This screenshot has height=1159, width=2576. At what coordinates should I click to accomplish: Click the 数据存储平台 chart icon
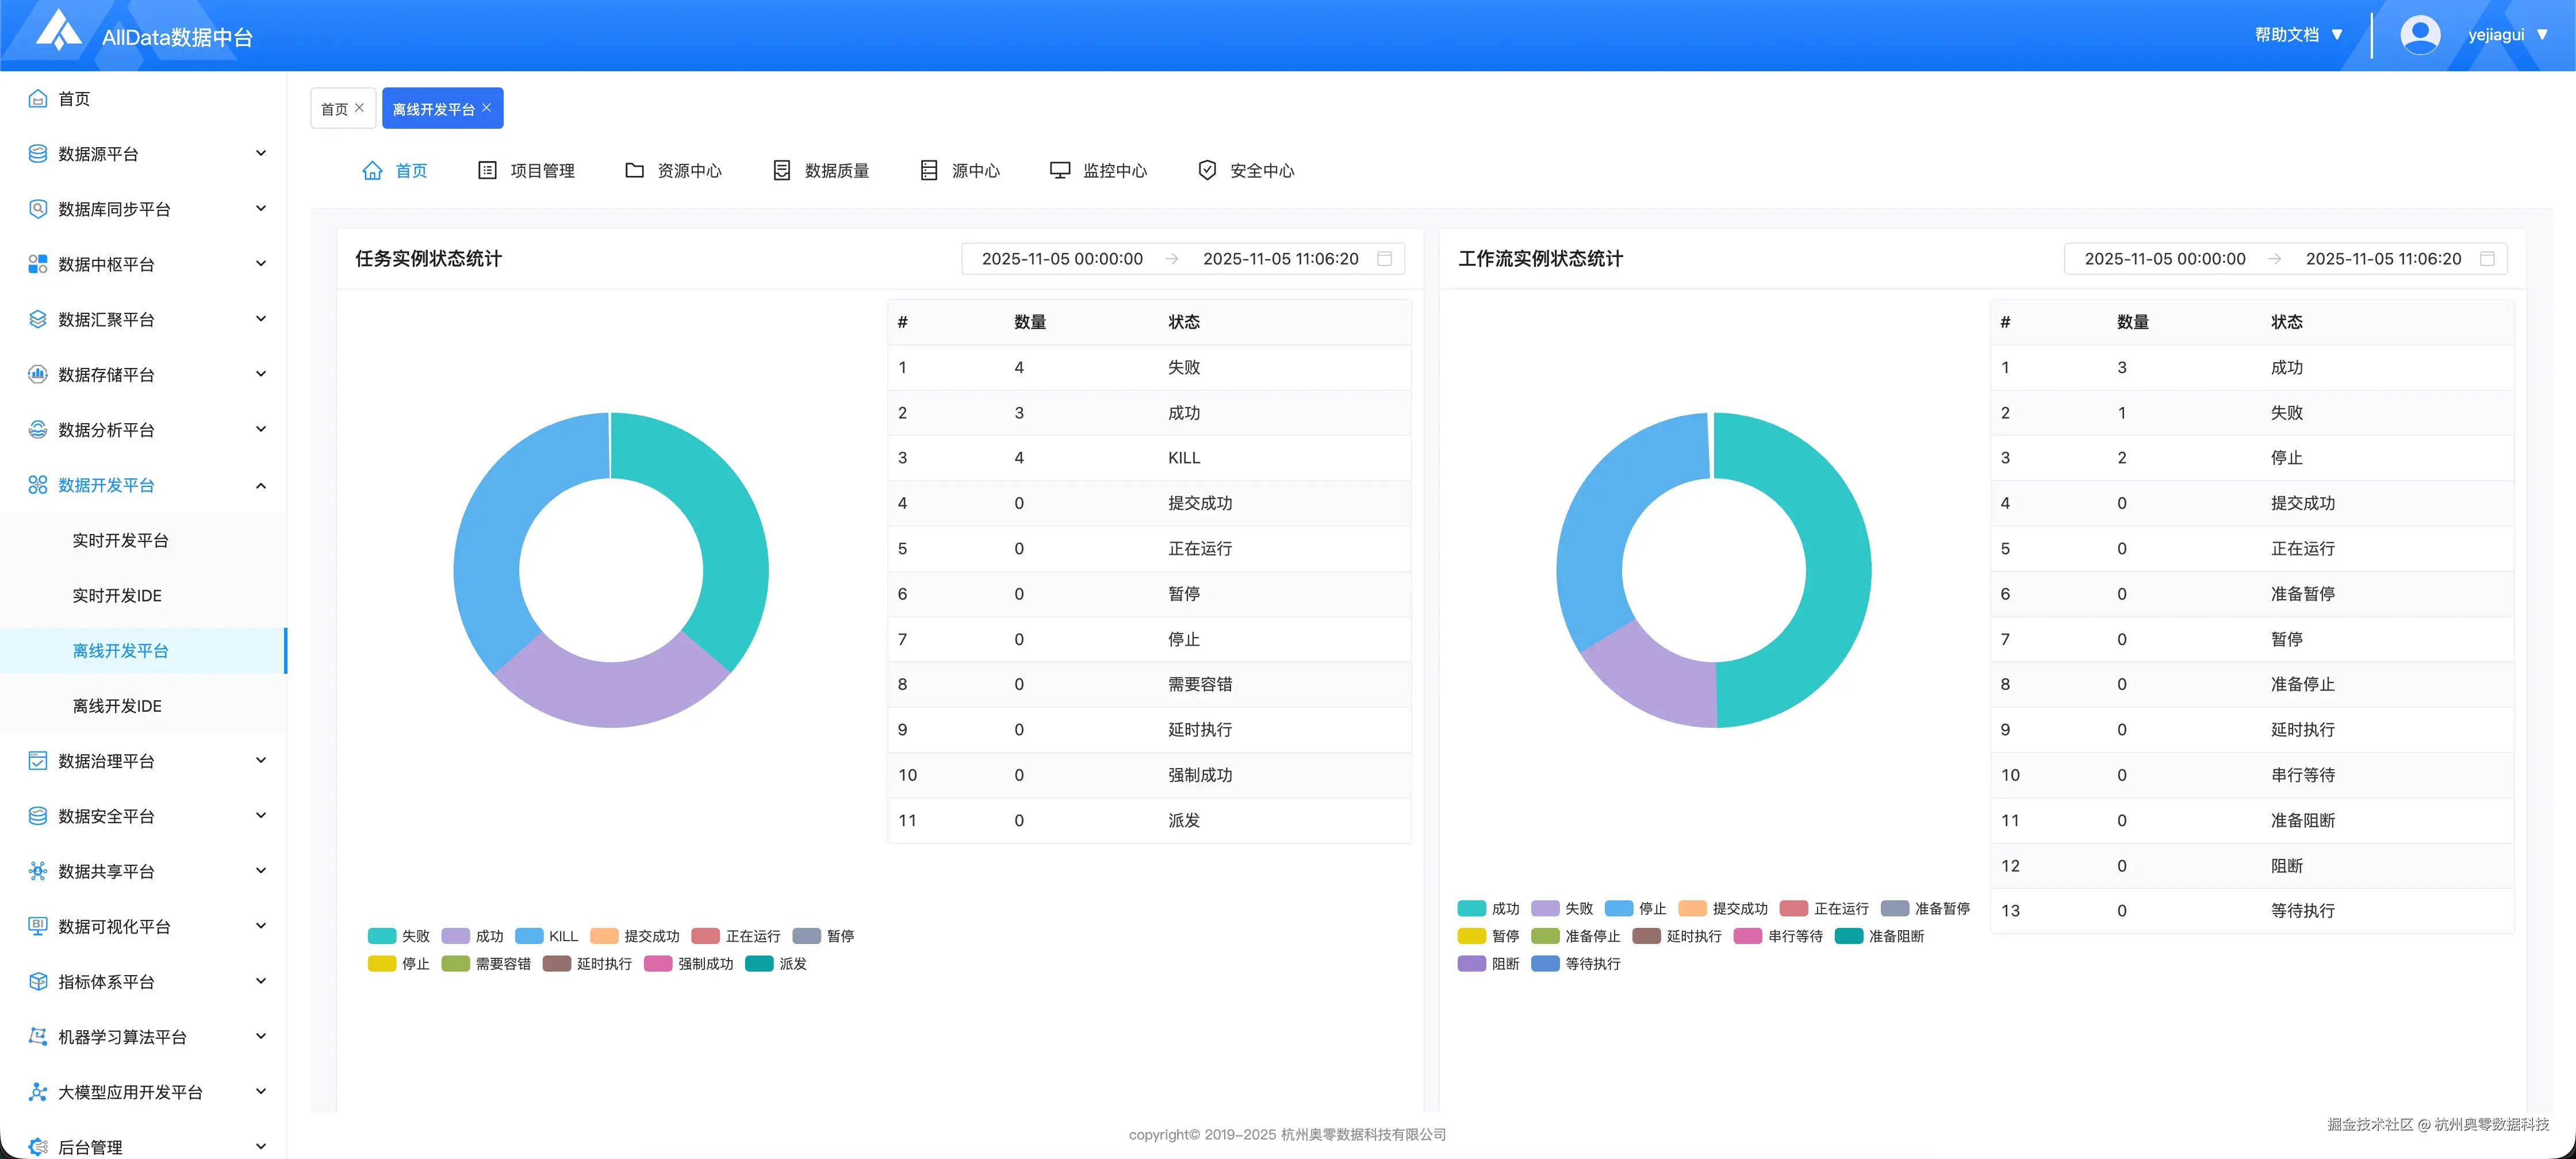(38, 374)
